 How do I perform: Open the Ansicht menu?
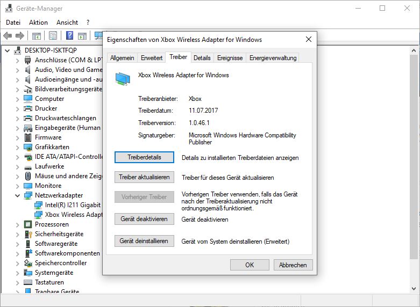(67, 23)
